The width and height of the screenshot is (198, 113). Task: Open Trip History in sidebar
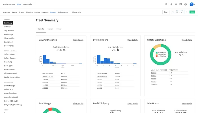9,31
